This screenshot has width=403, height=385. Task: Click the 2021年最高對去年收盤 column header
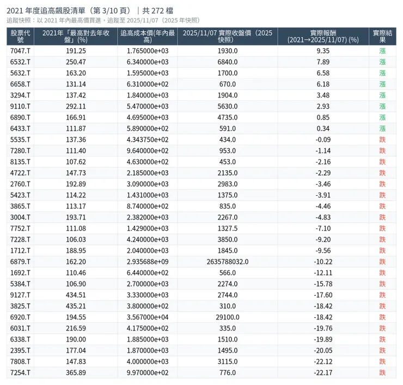pos(76,37)
